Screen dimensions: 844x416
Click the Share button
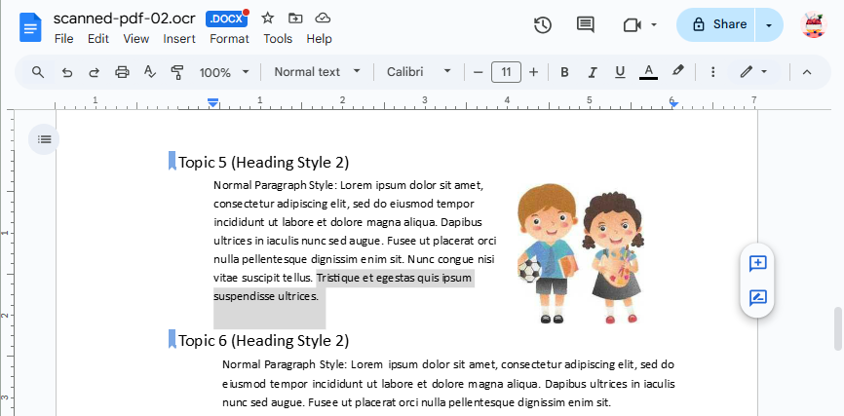pos(716,24)
